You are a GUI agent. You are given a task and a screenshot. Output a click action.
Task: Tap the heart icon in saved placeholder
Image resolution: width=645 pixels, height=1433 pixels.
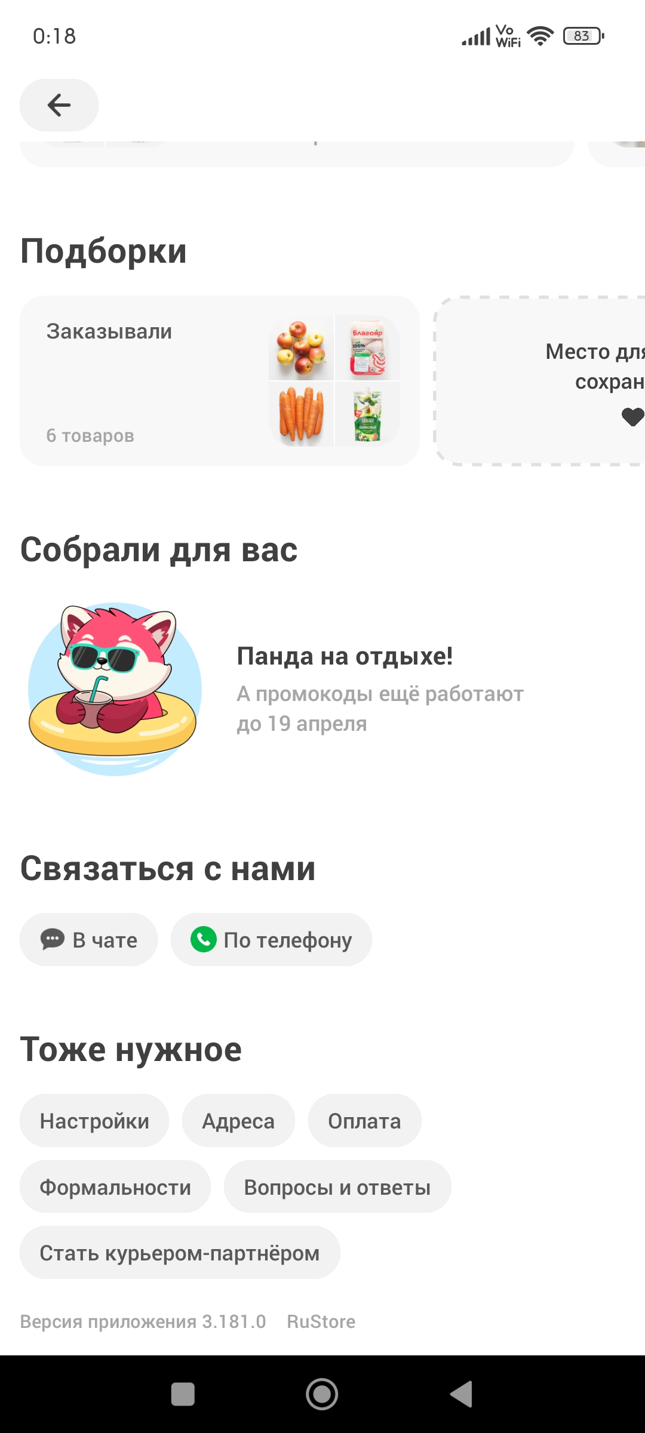click(632, 417)
